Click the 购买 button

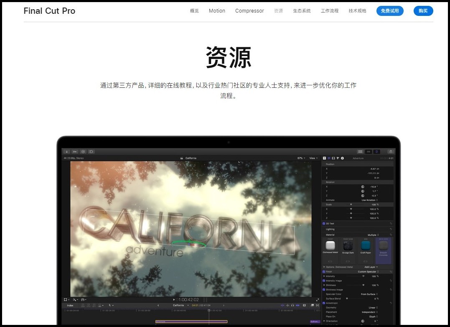pyautogui.click(x=423, y=11)
